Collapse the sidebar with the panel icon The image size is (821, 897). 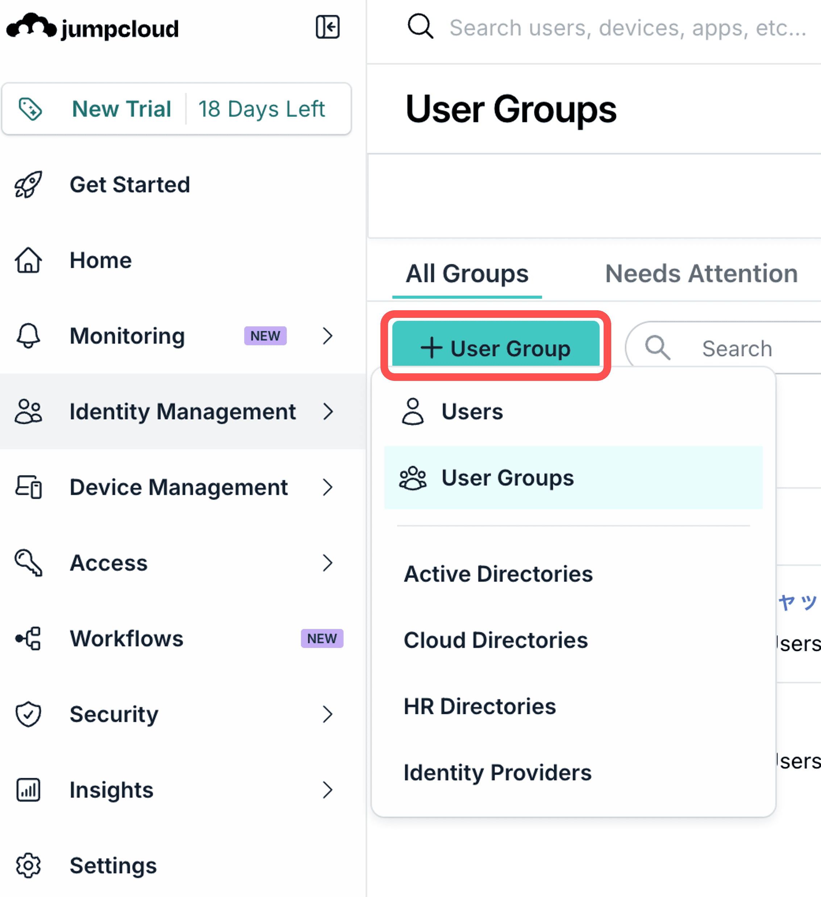click(x=328, y=27)
